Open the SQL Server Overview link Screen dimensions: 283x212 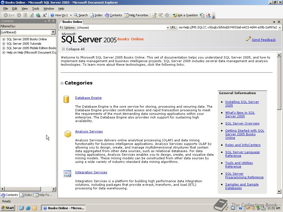coord(242,123)
